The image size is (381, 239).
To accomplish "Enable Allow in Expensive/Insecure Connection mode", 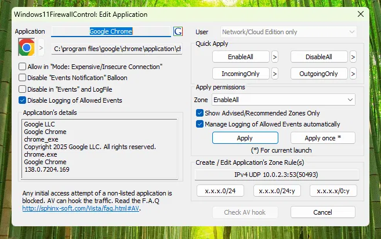I will 23,67.
